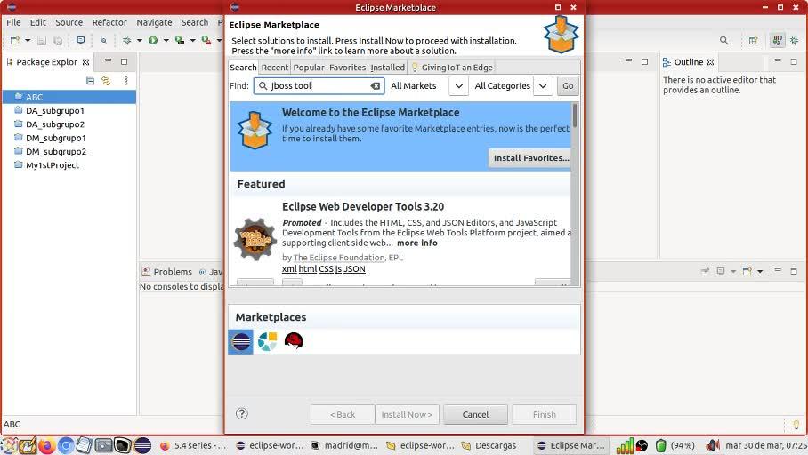Image resolution: width=808 pixels, height=455 pixels.
Task: Click the Run External Tools icon
Action: point(206,40)
